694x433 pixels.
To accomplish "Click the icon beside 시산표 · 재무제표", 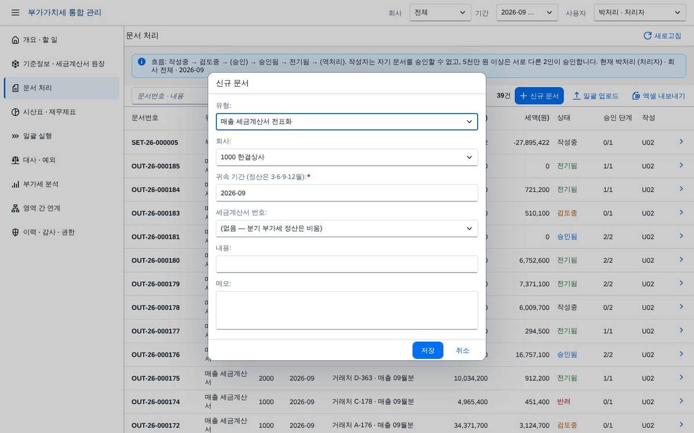I will click(x=15, y=112).
